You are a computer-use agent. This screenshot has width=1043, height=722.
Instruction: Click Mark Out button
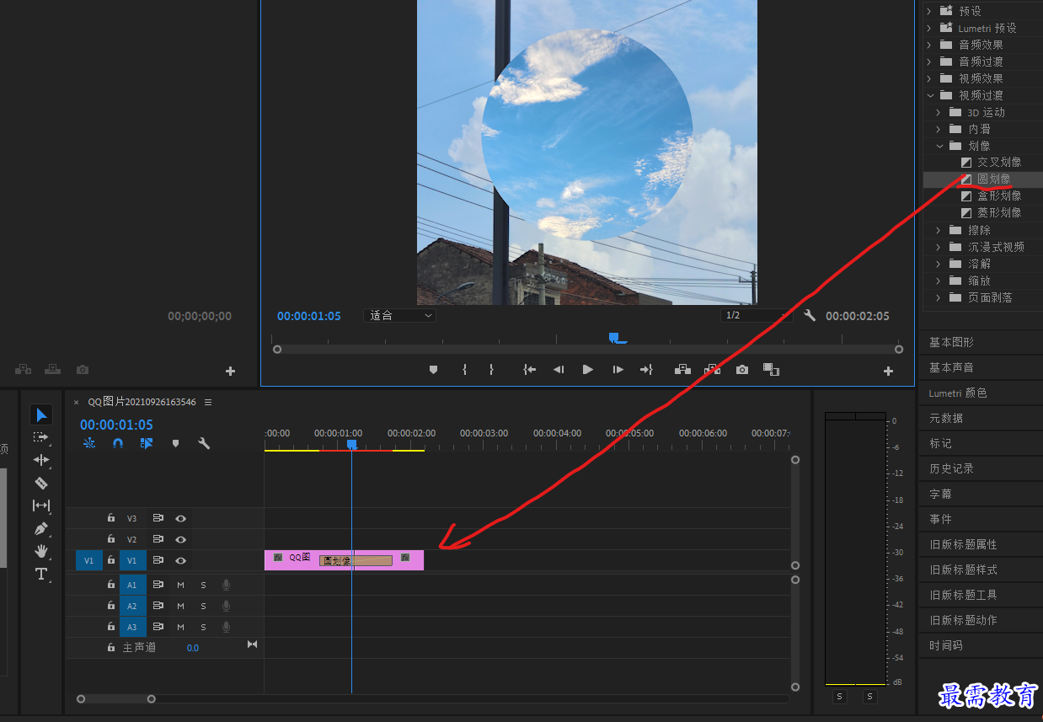[x=491, y=370]
